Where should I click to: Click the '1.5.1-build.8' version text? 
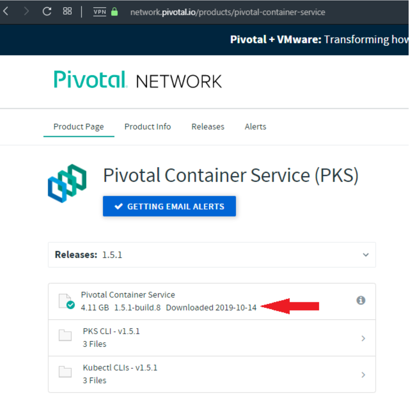137,308
